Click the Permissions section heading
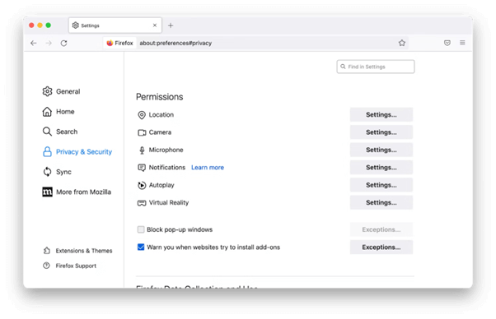This screenshot has width=496, height=319. (x=160, y=97)
